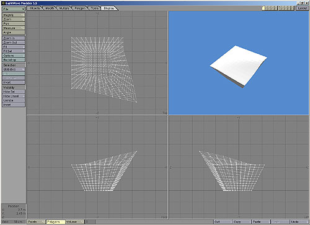Click the Unhide button

tap(14, 100)
